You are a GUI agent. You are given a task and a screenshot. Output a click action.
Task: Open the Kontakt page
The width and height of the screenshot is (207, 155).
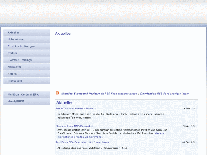coord(26,74)
